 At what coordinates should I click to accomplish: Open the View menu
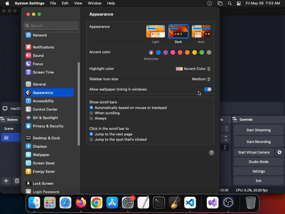click(x=78, y=3)
